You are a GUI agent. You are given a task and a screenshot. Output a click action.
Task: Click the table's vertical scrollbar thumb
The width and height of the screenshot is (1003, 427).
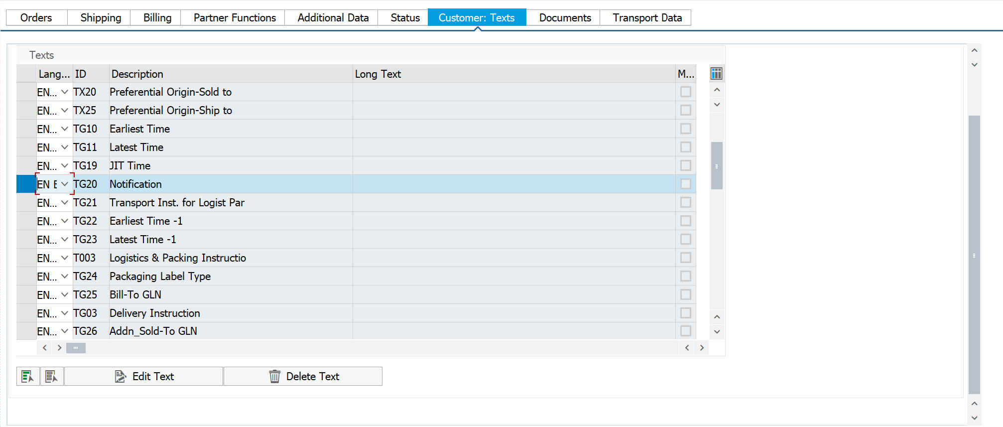click(717, 166)
